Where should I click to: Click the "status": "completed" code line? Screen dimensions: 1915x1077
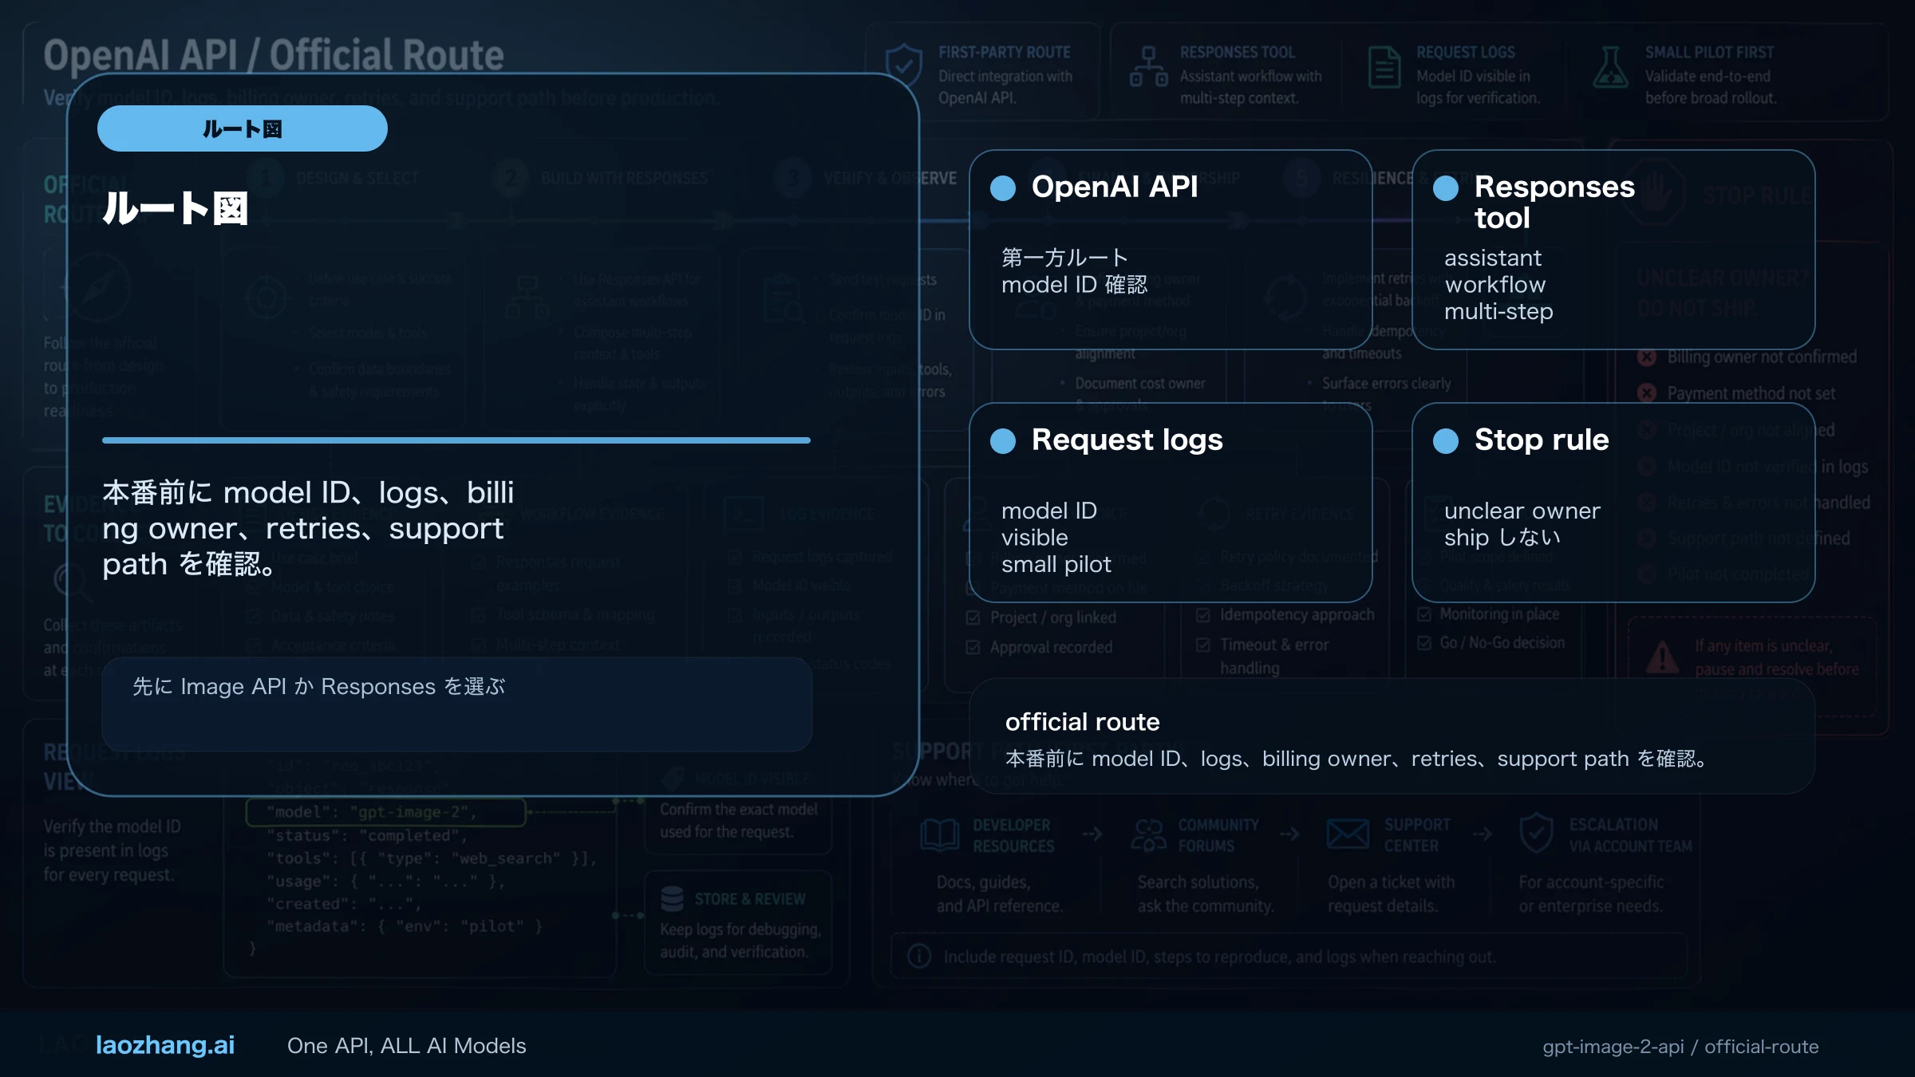click(367, 836)
